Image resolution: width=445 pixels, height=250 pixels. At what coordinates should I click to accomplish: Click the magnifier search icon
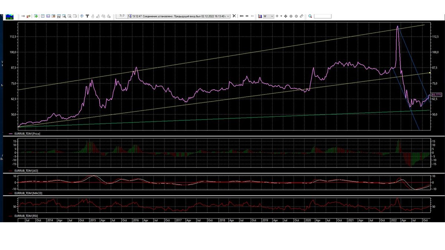pyautogui.click(x=310, y=16)
